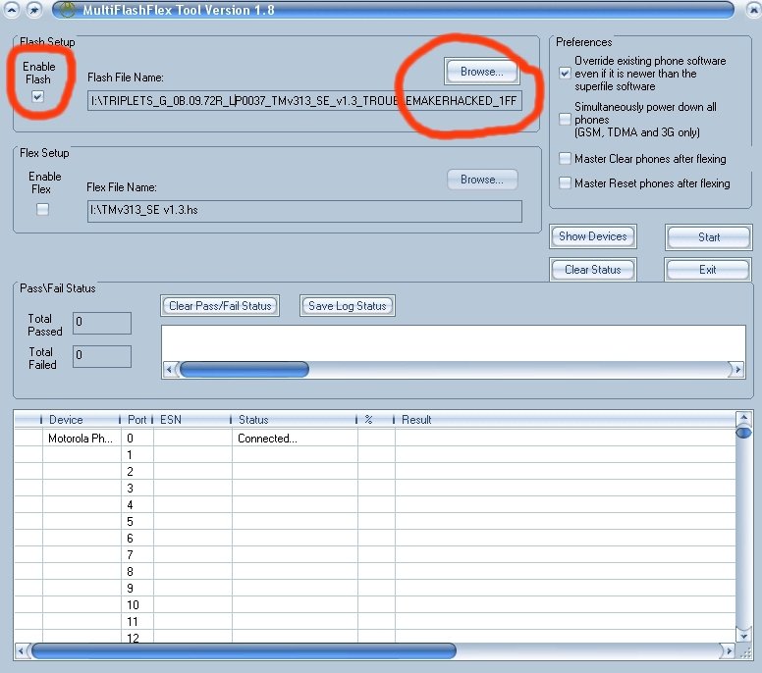This screenshot has height=673, width=762.
Task: Enable Master Reset phones after flexing
Action: 564,182
